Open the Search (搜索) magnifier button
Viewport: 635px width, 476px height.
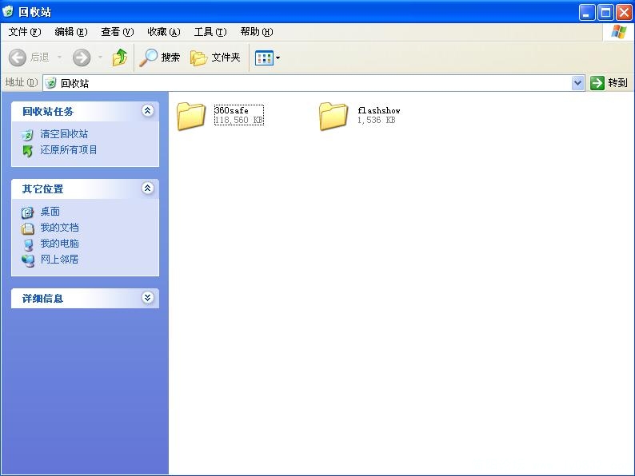160,58
